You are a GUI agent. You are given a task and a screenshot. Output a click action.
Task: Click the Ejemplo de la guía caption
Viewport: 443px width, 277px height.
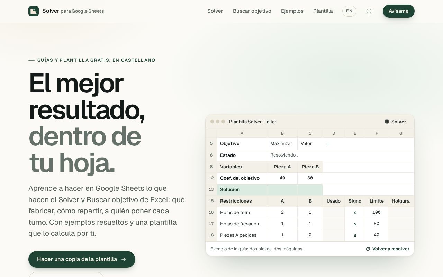coord(257,249)
